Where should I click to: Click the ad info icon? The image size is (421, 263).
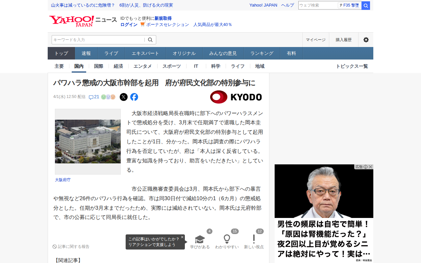click(365, 167)
